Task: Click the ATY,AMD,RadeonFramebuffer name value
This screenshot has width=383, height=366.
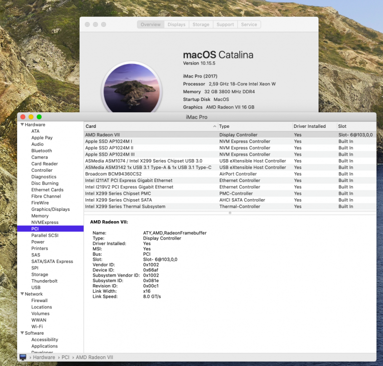Action: click(175, 233)
